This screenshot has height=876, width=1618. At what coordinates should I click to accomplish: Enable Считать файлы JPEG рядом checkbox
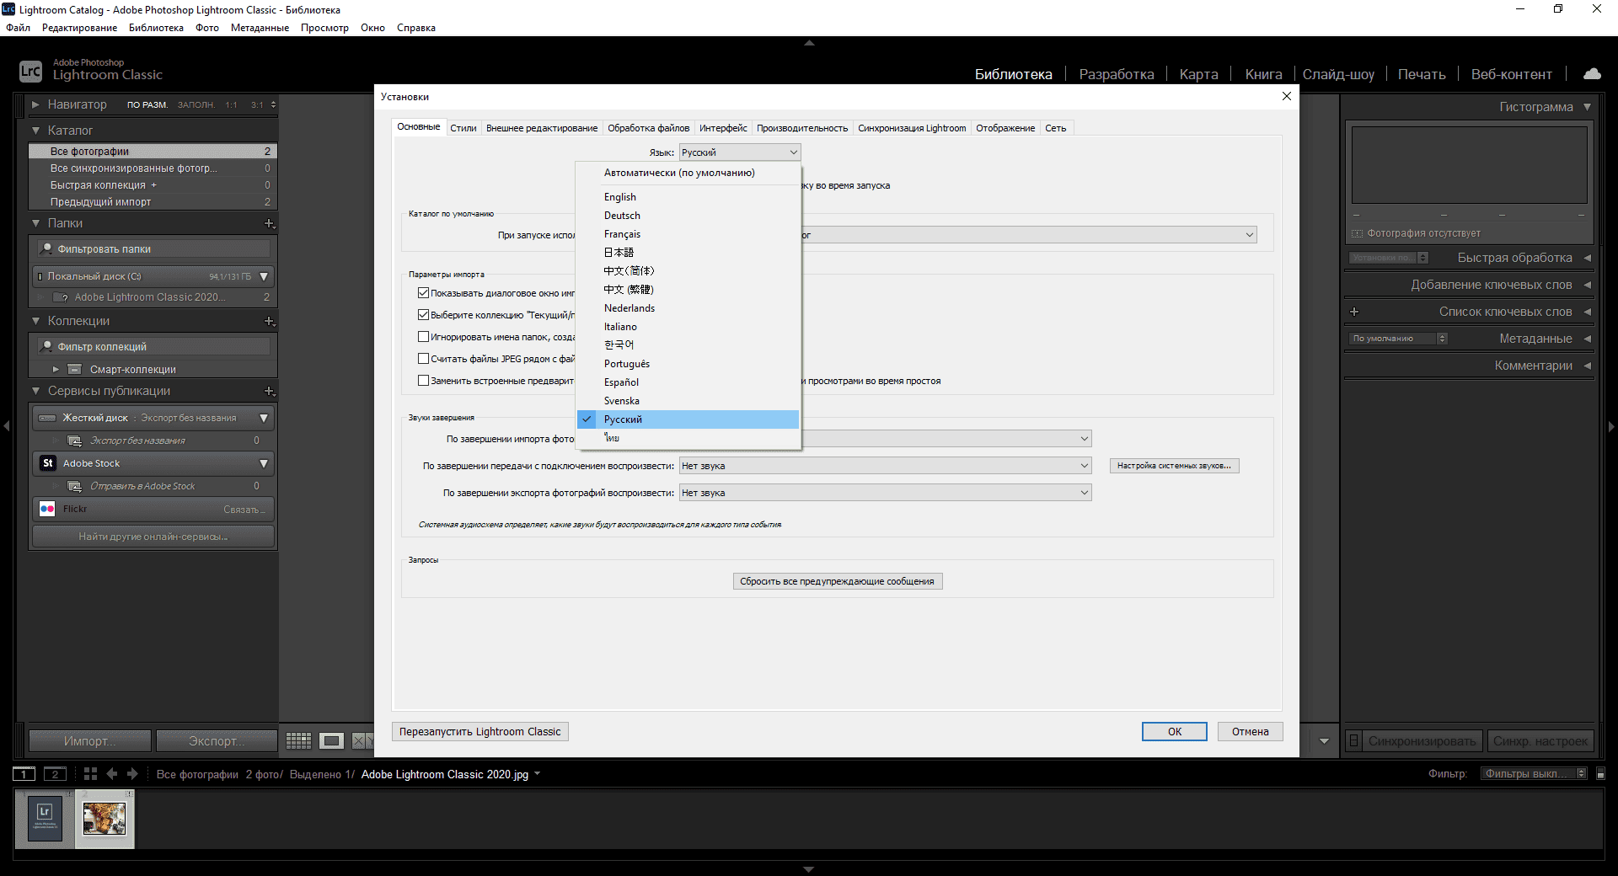click(x=424, y=359)
